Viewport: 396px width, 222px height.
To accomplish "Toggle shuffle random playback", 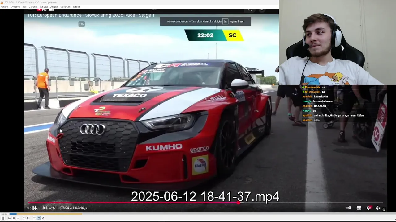I will 43,218.
